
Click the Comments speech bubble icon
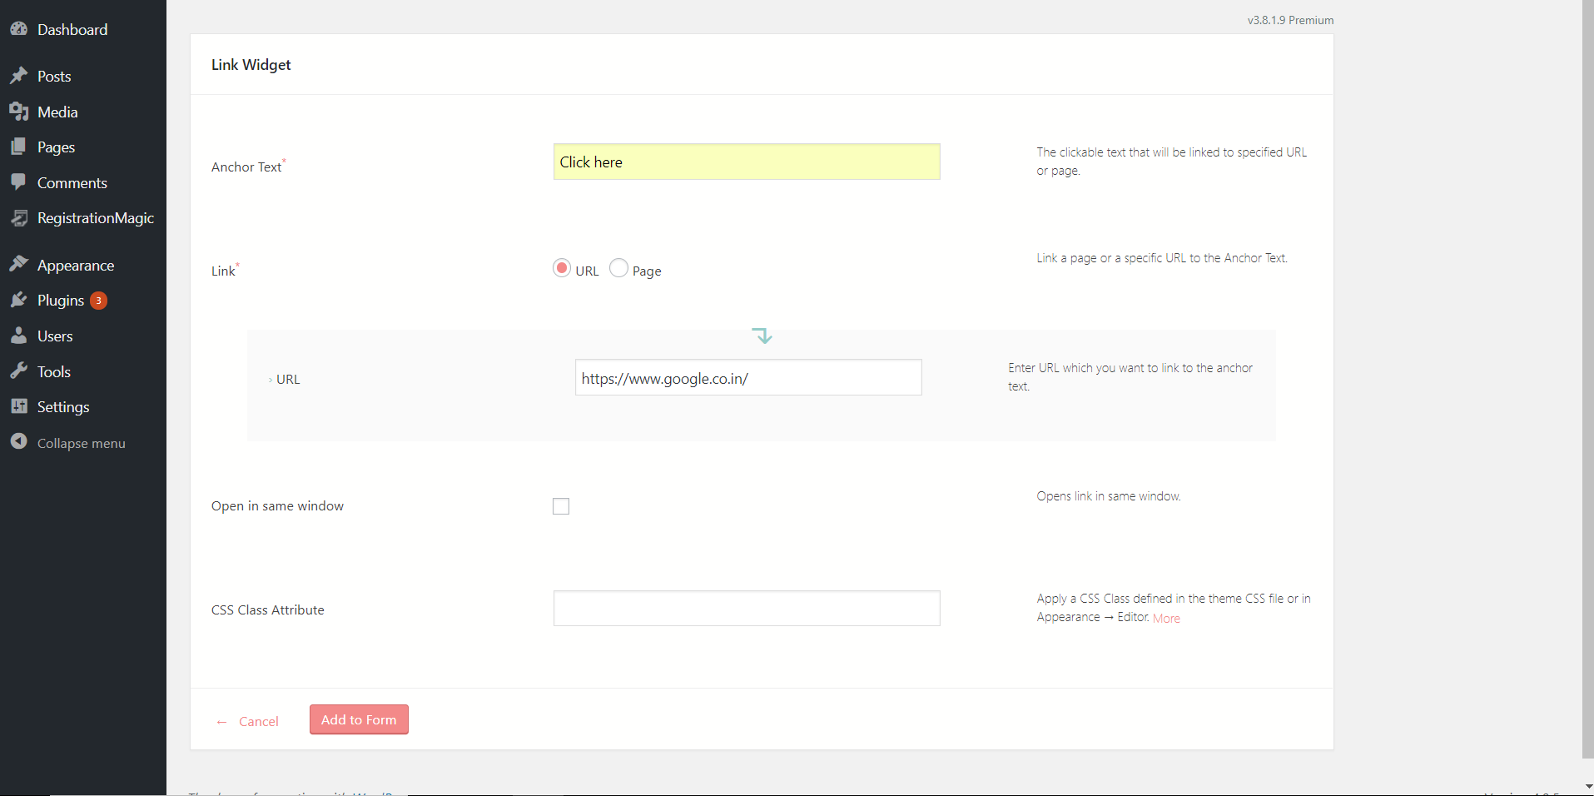[18, 182]
